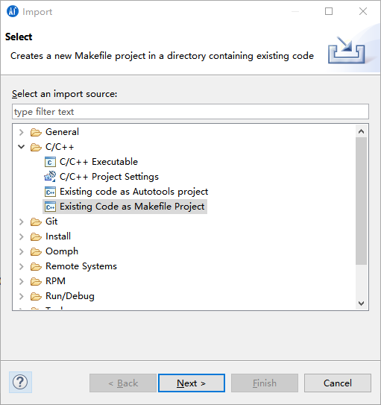Collapse the C/C++ category
This screenshot has width=381, height=405.
coord(22,147)
